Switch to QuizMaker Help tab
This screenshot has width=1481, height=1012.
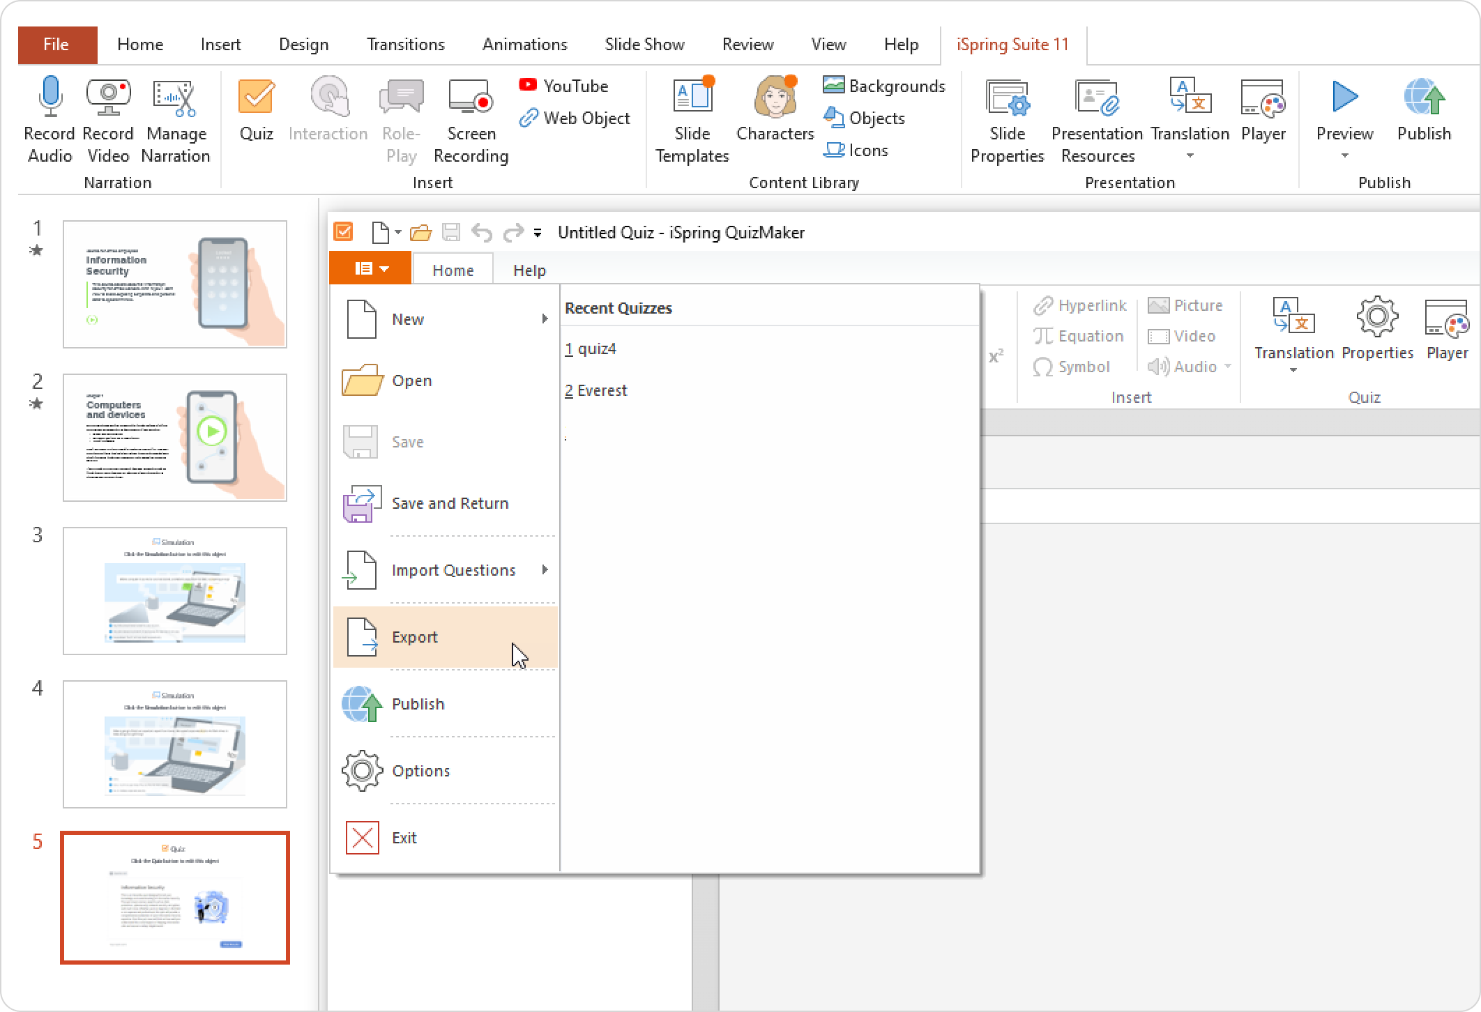[529, 270]
